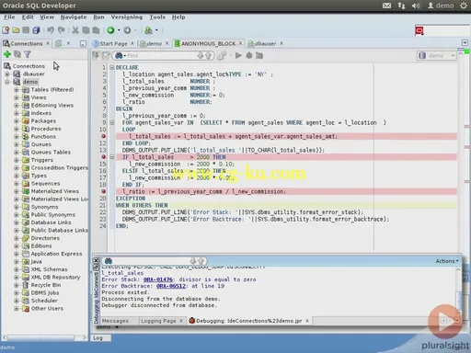Click Find Next down arrow in editor

(x=201, y=55)
